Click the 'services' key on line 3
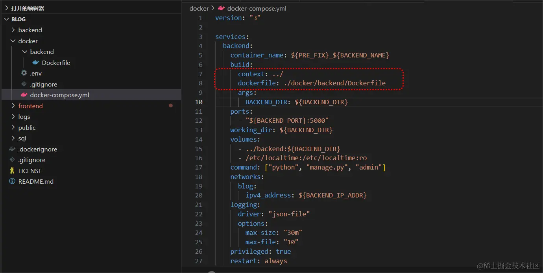This screenshot has height=273, width=543. coord(231,37)
